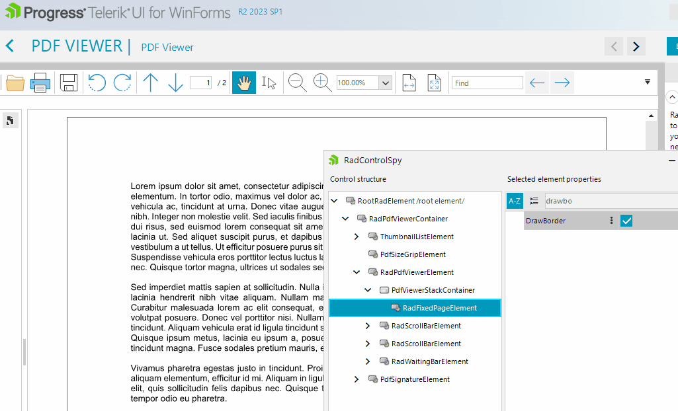Zoom out with the minus magnifier

coord(298,83)
